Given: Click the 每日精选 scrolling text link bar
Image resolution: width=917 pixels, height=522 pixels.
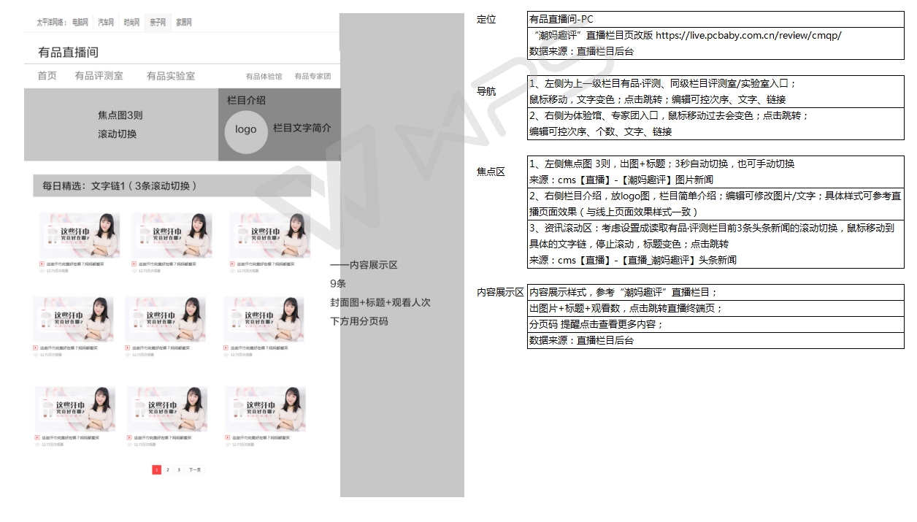Looking at the screenshot, I should click(172, 186).
